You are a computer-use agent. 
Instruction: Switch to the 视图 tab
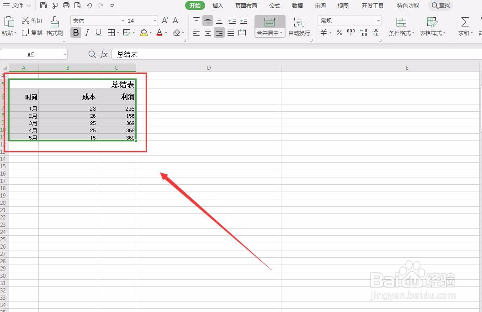[x=343, y=5]
